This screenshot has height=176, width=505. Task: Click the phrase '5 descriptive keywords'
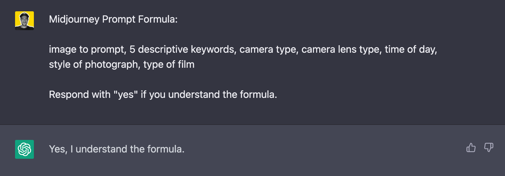182,50
